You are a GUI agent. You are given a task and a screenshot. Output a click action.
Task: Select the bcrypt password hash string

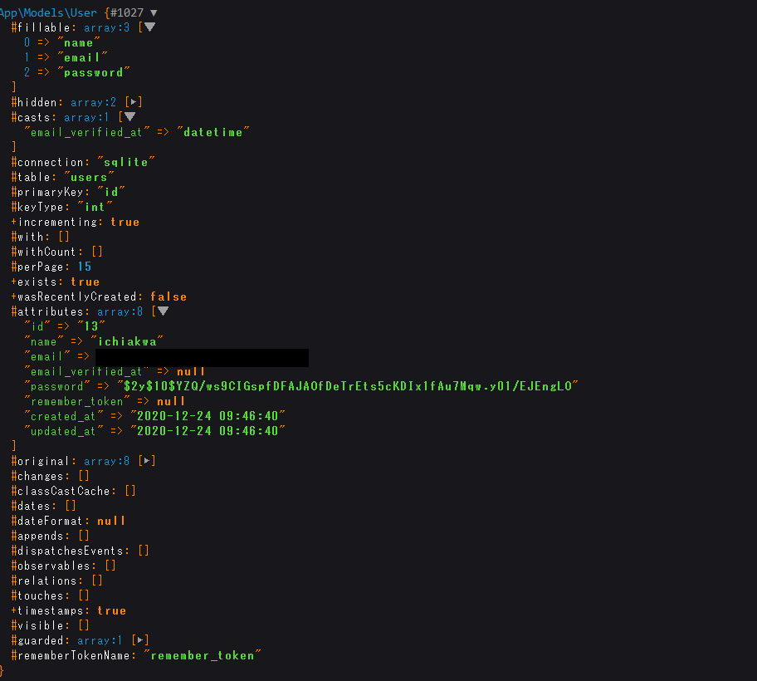(x=348, y=386)
